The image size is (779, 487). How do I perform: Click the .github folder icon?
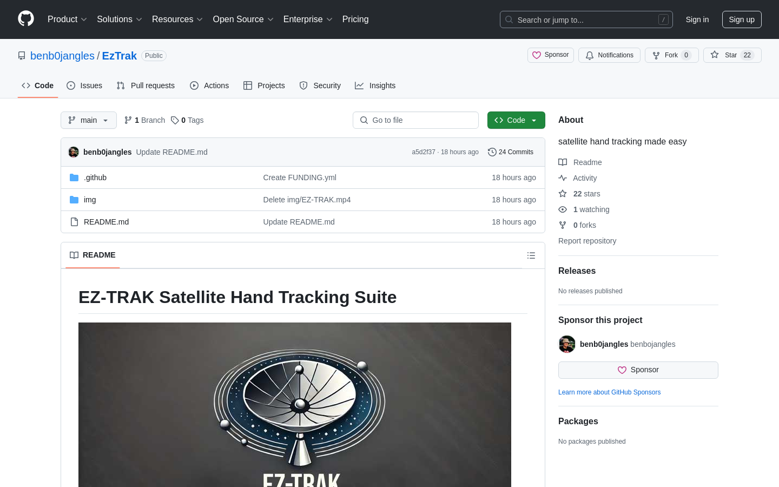74,177
